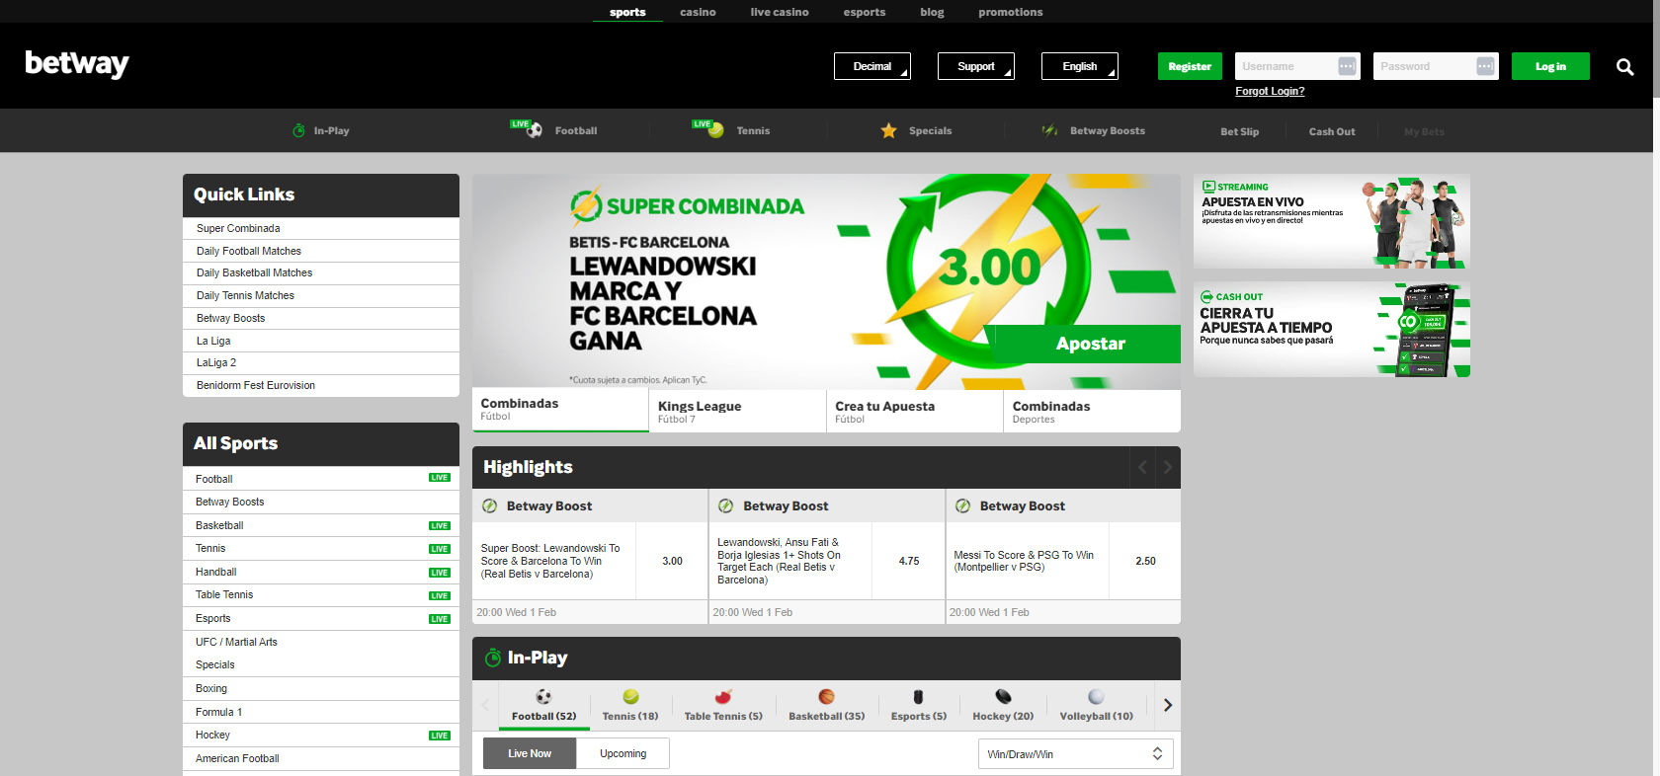Open the search magnifier icon
This screenshot has height=776, width=1660.
pyautogui.click(x=1624, y=67)
